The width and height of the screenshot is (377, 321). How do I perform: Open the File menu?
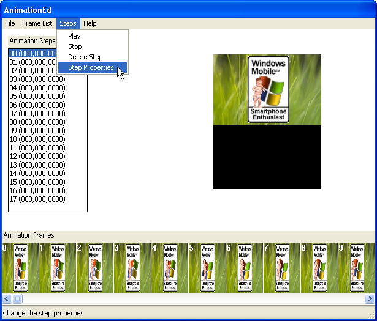click(x=10, y=23)
